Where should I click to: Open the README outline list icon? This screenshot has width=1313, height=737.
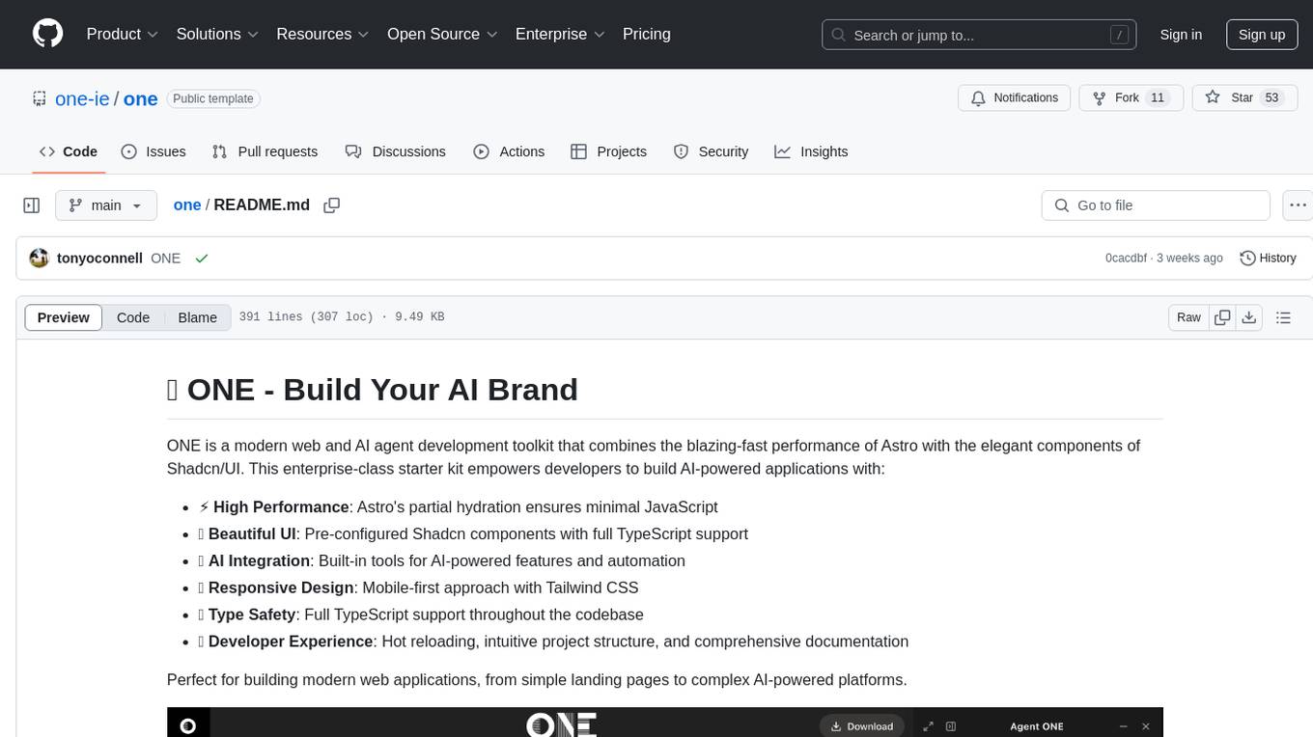(x=1283, y=317)
